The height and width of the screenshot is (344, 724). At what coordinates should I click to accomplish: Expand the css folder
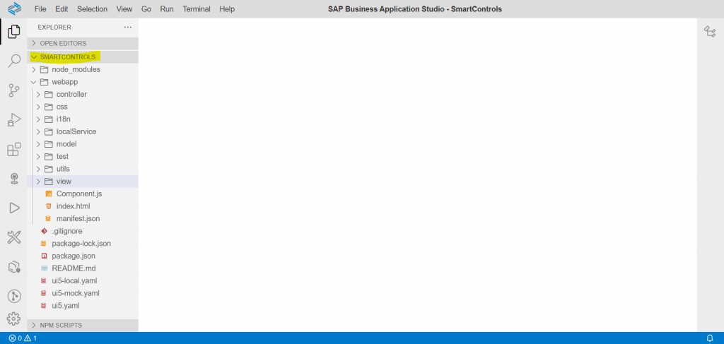(83, 107)
